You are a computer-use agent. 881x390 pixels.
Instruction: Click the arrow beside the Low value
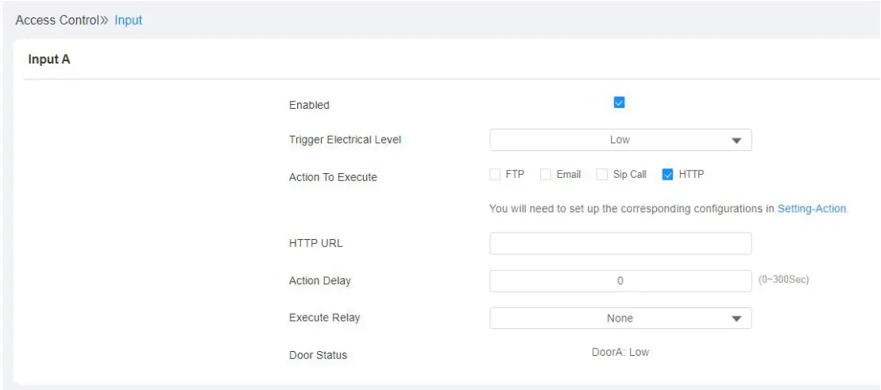click(736, 141)
